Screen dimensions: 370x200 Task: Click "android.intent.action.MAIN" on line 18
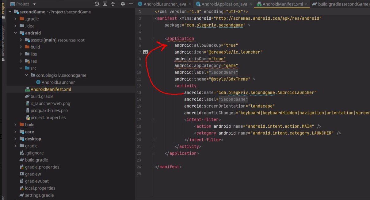[x=280, y=126]
